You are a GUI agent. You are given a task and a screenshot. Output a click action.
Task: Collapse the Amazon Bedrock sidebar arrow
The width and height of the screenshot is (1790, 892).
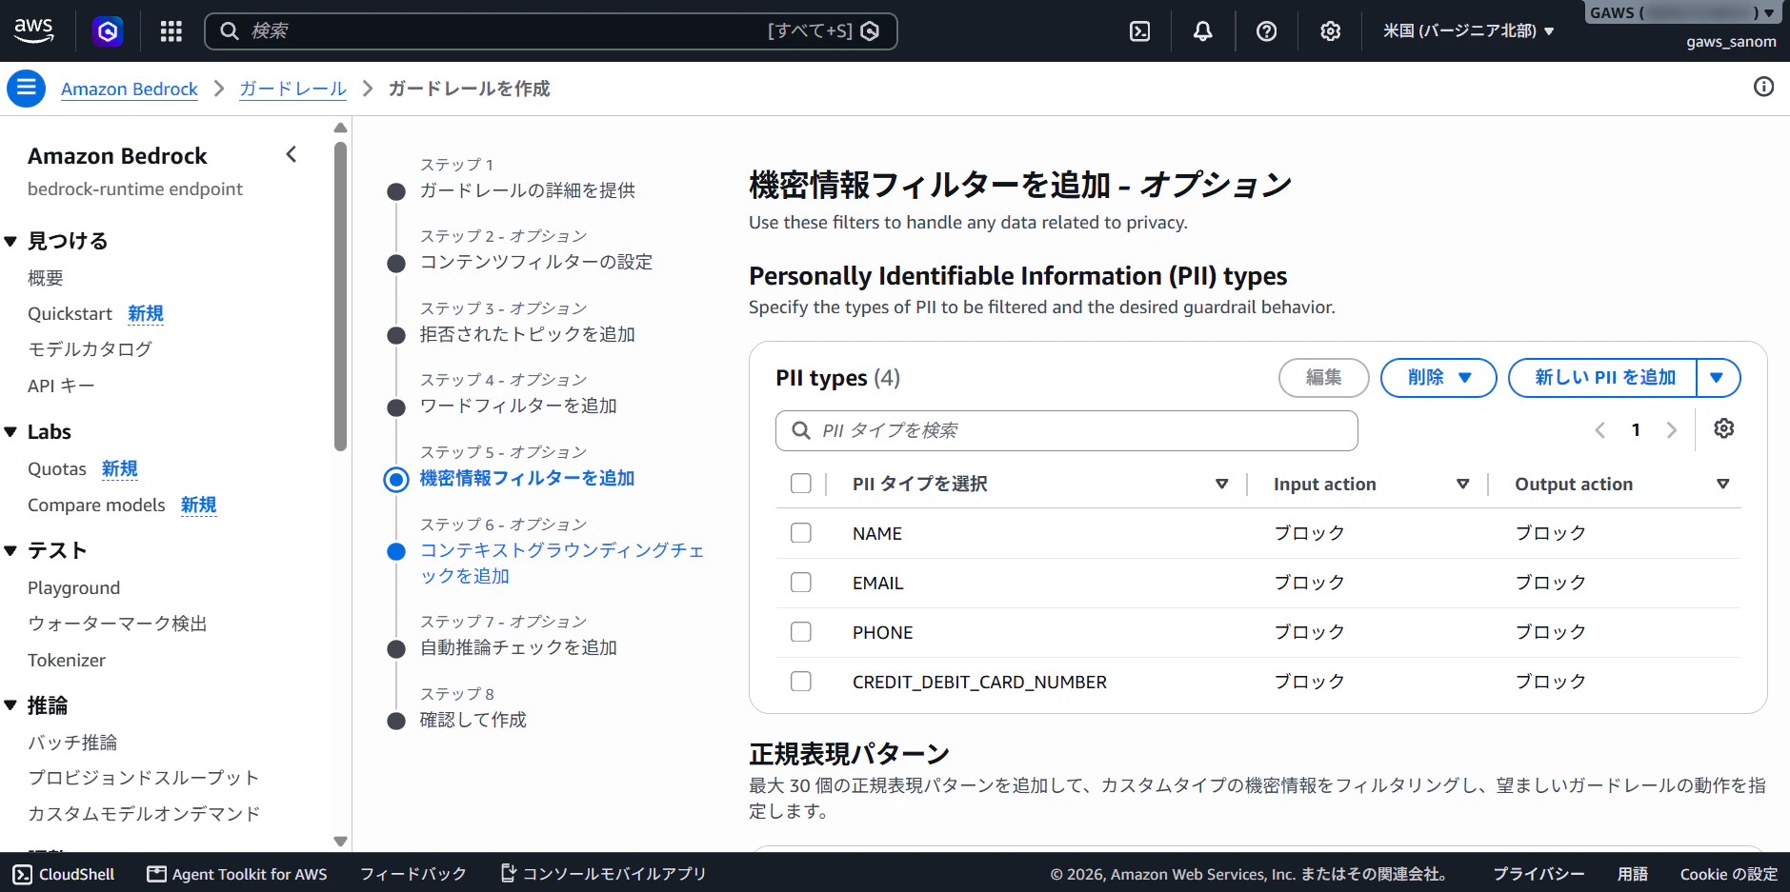point(292,154)
